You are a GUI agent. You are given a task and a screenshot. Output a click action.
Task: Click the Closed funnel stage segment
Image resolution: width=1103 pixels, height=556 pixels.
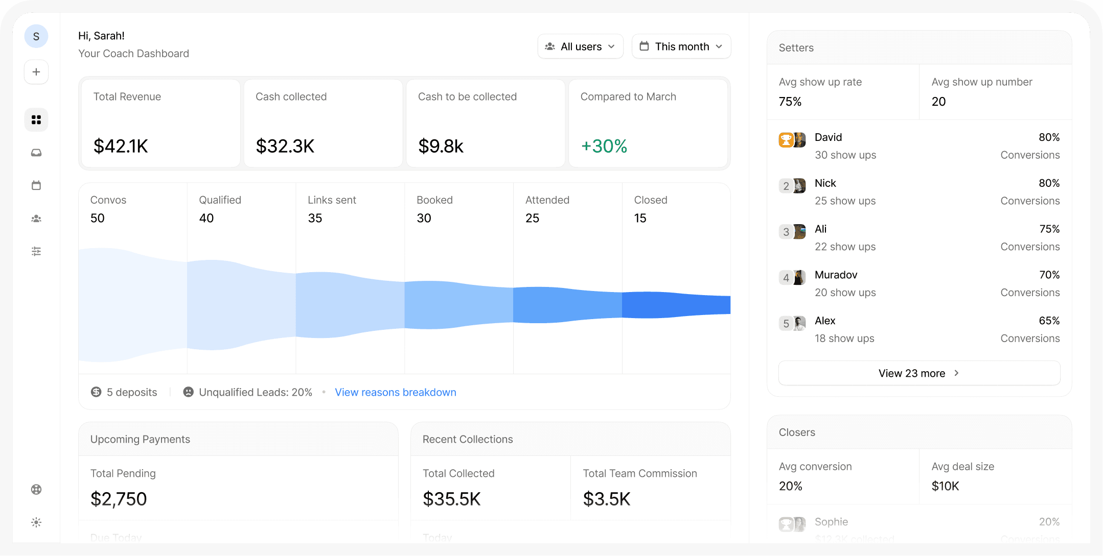(x=676, y=305)
